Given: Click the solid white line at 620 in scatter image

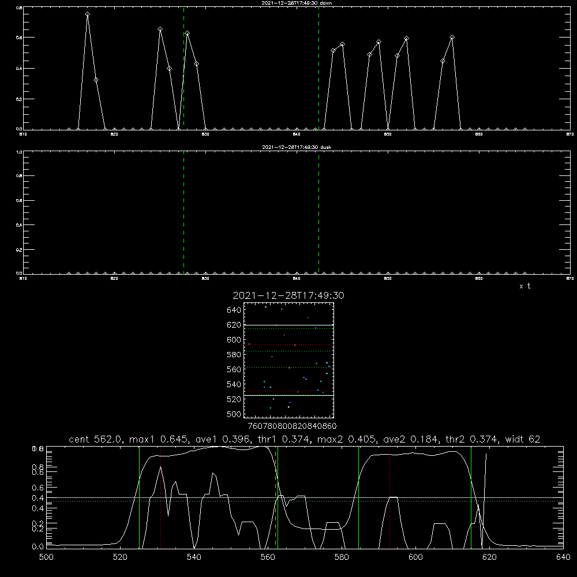Looking at the screenshot, I should tap(288, 325).
